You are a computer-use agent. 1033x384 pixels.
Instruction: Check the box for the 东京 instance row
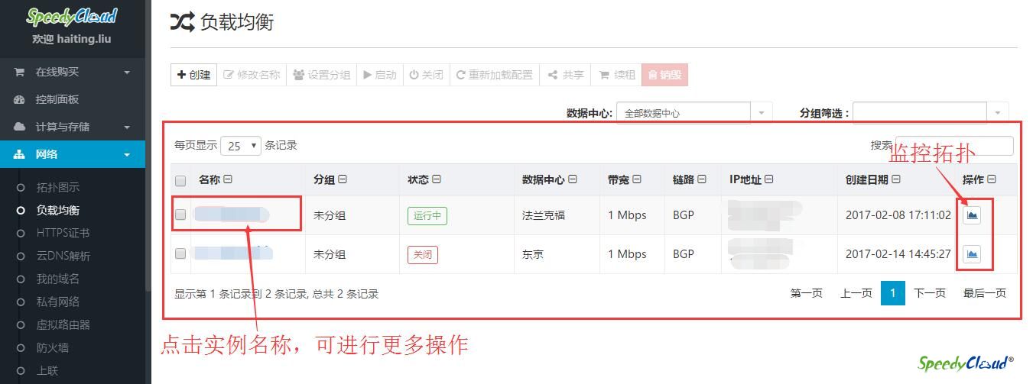tap(180, 253)
